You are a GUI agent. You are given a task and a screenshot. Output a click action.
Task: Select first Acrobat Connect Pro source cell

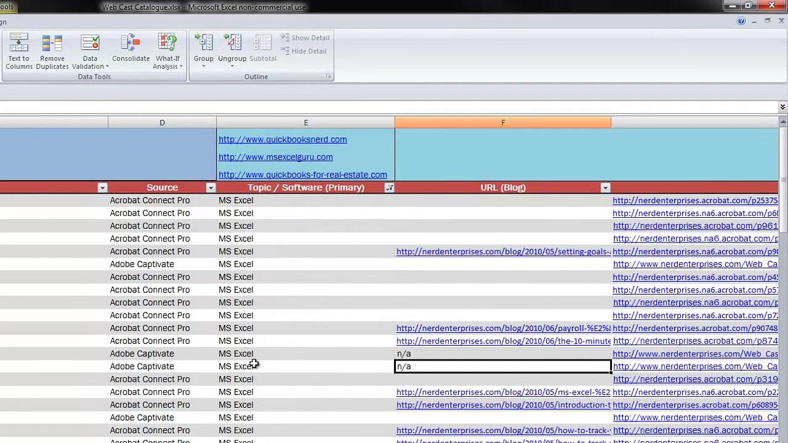(163, 201)
